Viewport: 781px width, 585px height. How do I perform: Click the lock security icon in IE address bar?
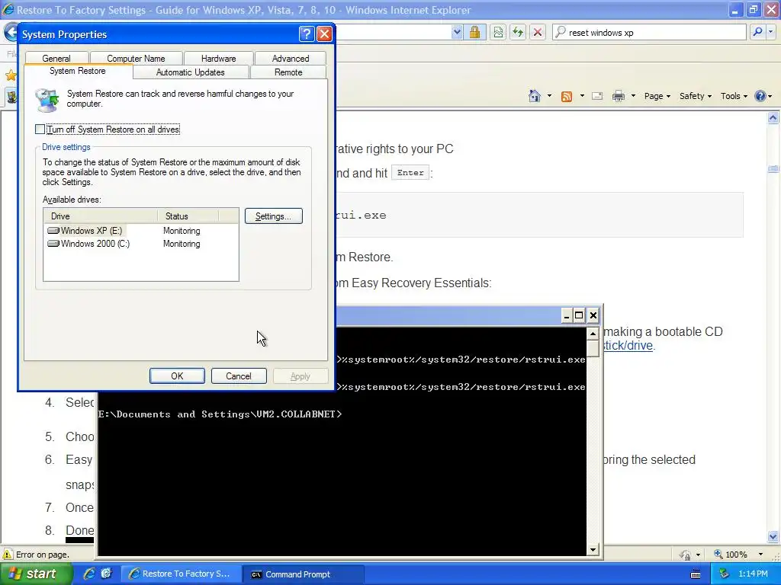[474, 32]
